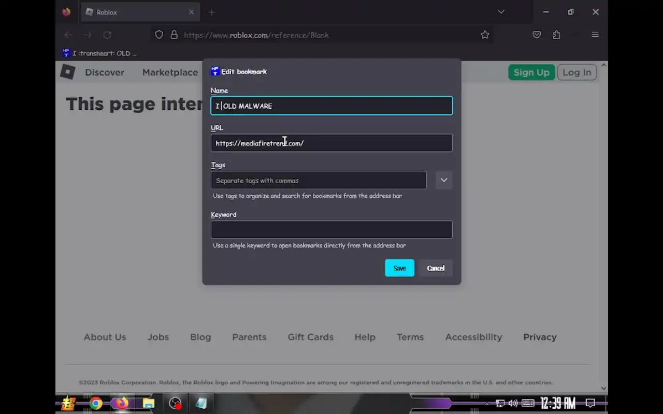The width and height of the screenshot is (663, 414).
Task: Go back to the previous page
Action: point(68,35)
